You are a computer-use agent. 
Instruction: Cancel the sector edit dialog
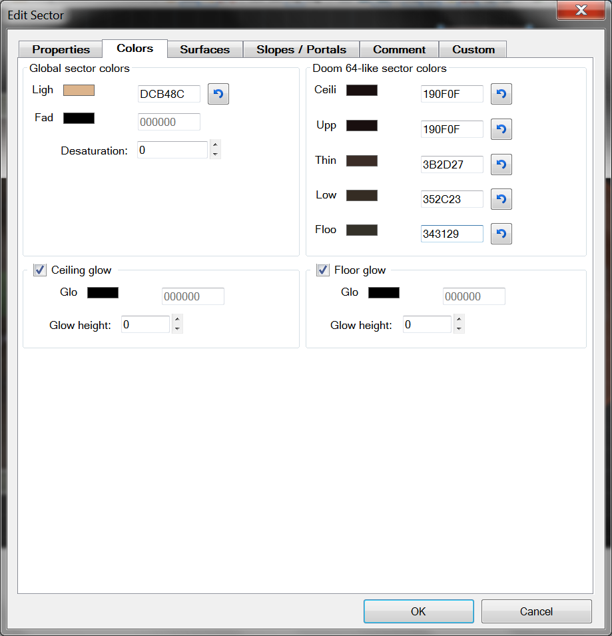pyautogui.click(x=536, y=611)
